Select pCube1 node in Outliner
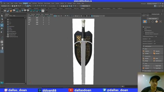 pyautogui.click(x=11, y=30)
